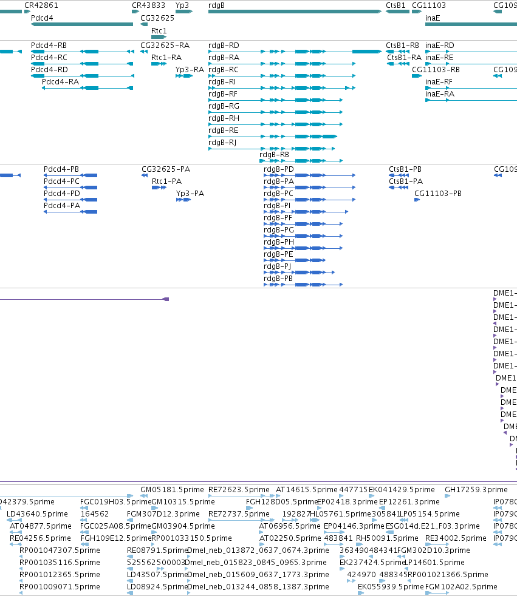Click the LD43640.5prime EST label
517x596 pixels.
[x=37, y=514]
